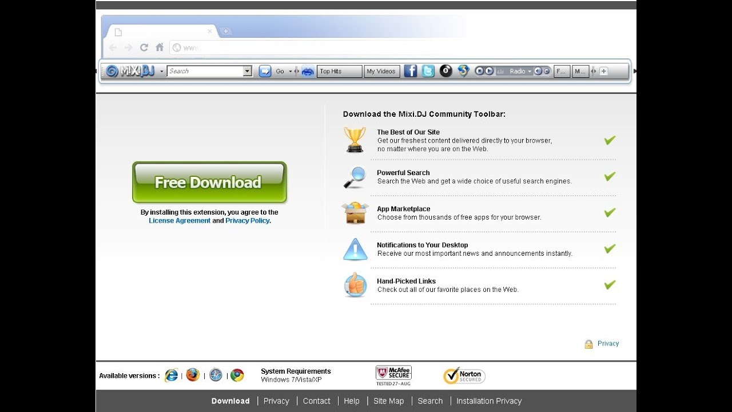The height and width of the screenshot is (412, 732).
Task: Open a new browser tab
Action: [x=226, y=31]
